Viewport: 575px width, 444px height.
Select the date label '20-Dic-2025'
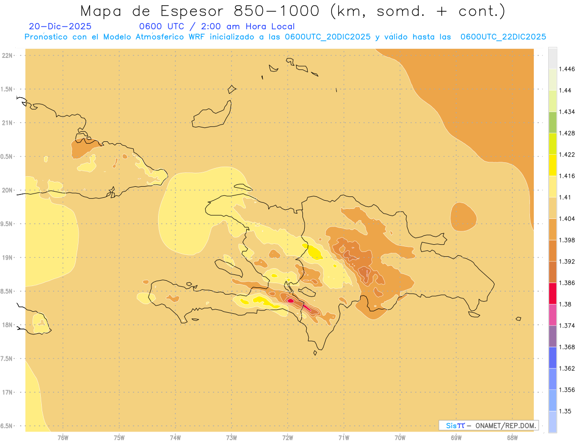[x=60, y=27]
